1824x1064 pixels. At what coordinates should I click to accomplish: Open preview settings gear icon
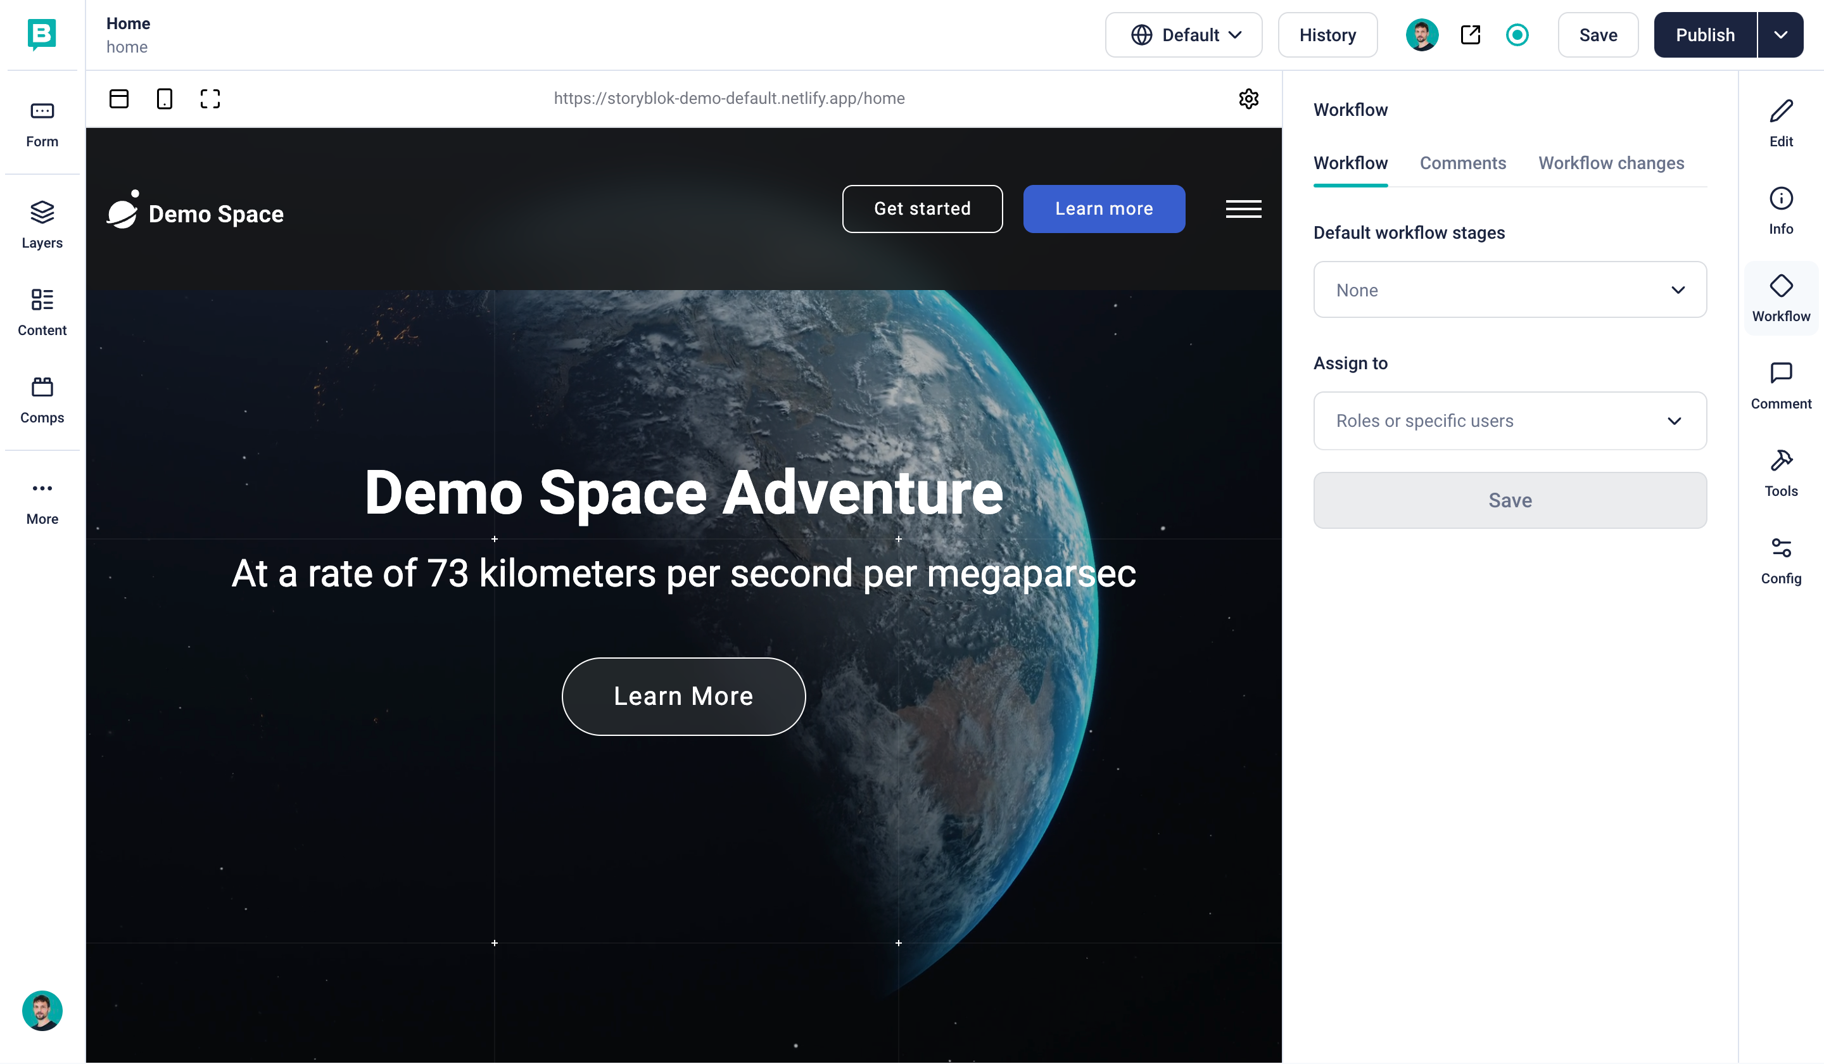(x=1248, y=98)
